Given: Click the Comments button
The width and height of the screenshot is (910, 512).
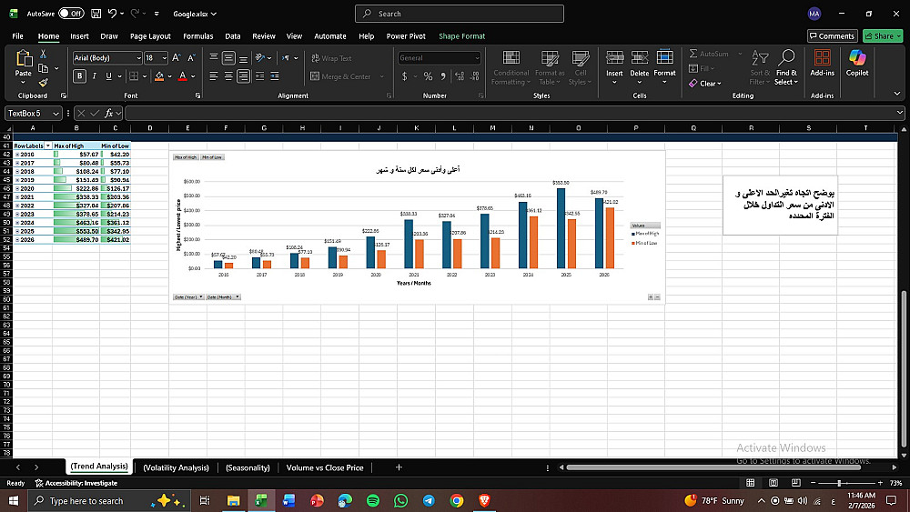Looking at the screenshot, I should pos(833,36).
